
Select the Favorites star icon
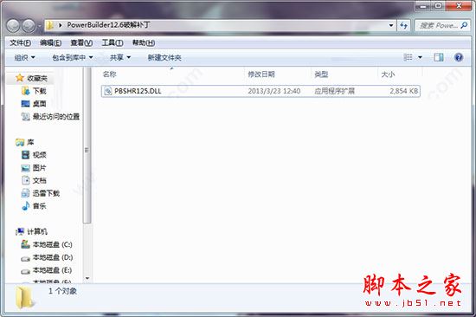click(x=20, y=78)
